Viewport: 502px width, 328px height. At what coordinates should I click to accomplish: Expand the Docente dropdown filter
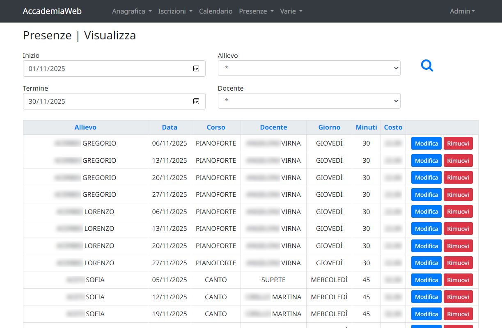pos(309,101)
